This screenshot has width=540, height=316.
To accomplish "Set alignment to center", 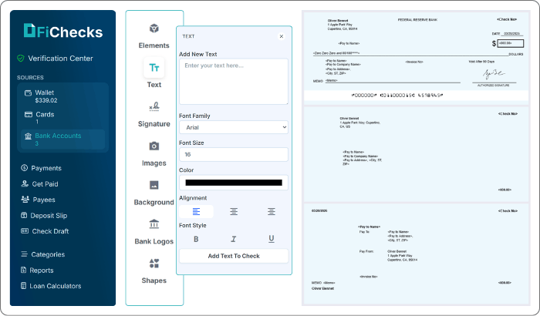I will coord(234,211).
